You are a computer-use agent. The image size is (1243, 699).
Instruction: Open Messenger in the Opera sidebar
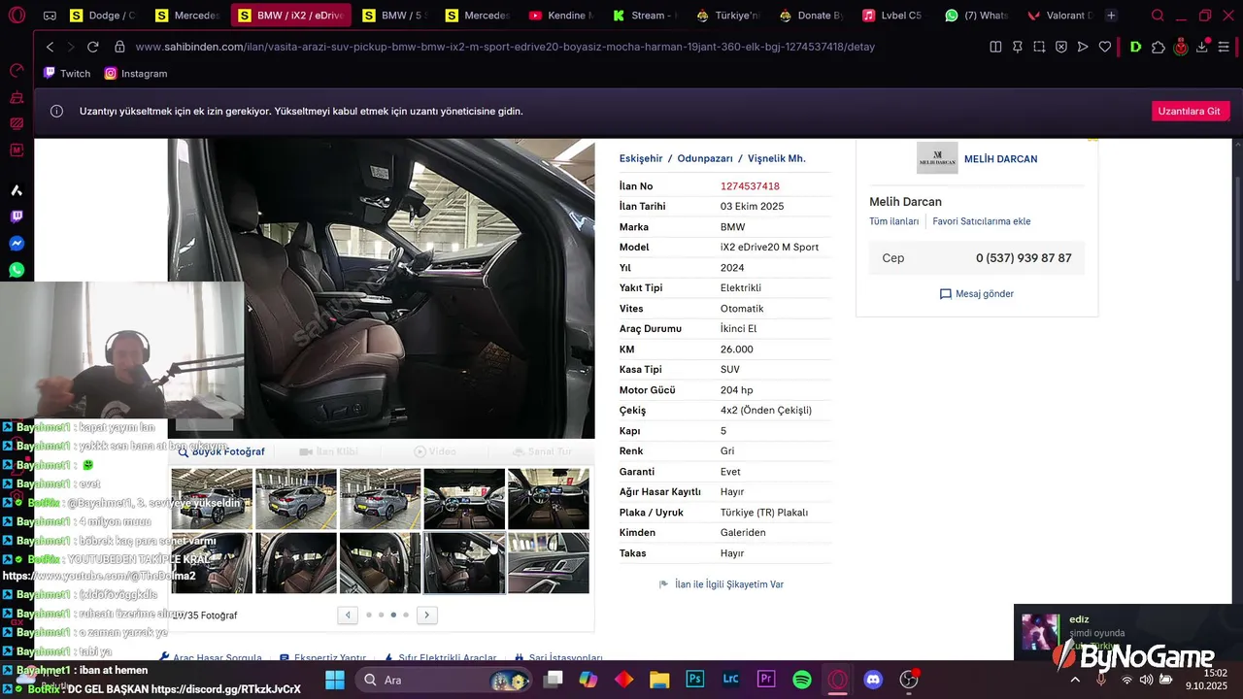pos(17,244)
